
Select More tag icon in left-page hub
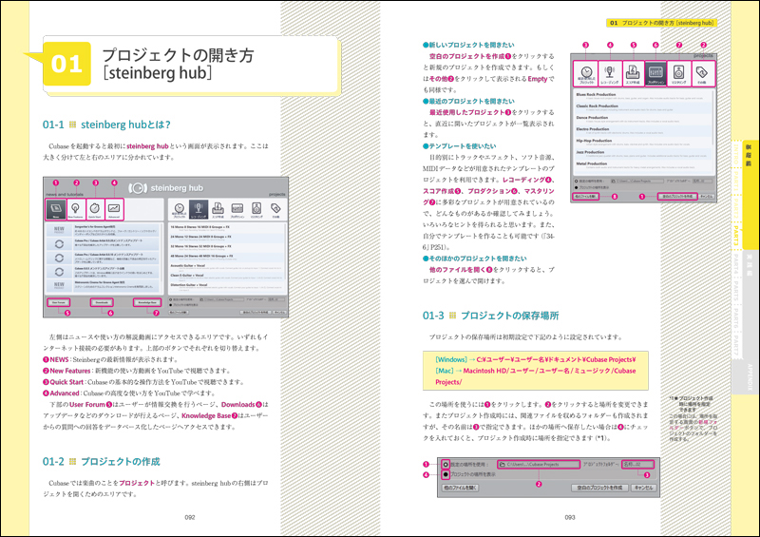pyautogui.click(x=275, y=209)
